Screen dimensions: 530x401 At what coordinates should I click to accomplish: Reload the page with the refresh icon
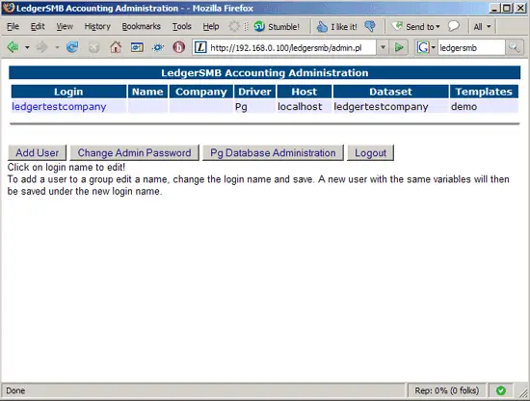click(x=72, y=47)
